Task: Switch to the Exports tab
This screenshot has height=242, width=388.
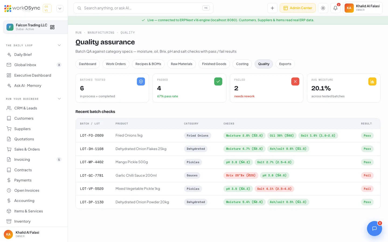Action: [x=285, y=64]
